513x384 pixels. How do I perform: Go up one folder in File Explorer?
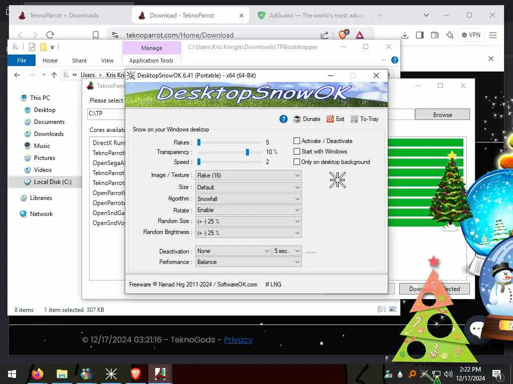(54, 75)
